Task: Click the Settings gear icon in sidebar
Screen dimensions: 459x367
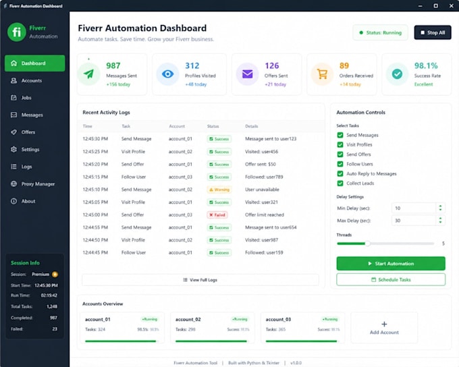Action: (13, 149)
